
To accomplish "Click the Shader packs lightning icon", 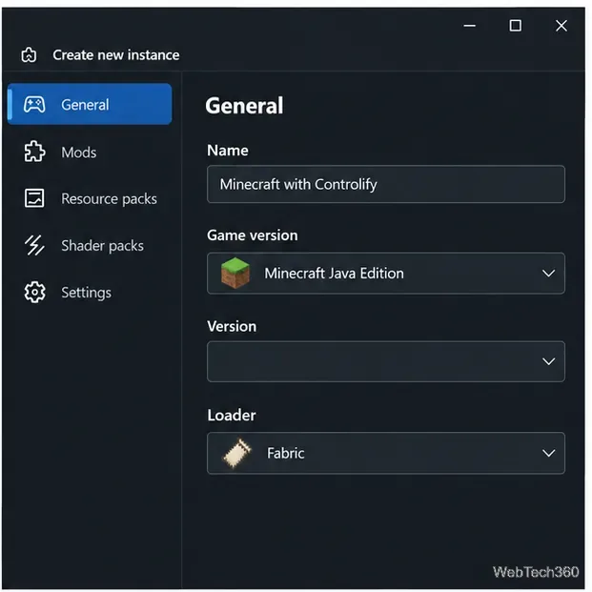I will pos(34,245).
